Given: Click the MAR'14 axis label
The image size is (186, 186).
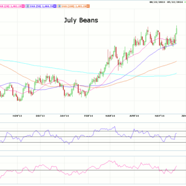Looking at the screenshot, I should pos(110,116).
